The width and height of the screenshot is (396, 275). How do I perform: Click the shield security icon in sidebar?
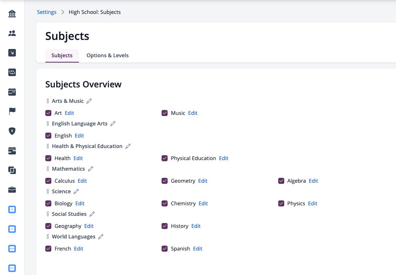[x=12, y=131]
